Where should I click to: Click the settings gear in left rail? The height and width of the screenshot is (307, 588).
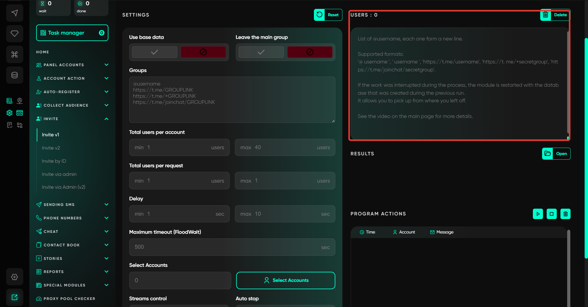14,277
